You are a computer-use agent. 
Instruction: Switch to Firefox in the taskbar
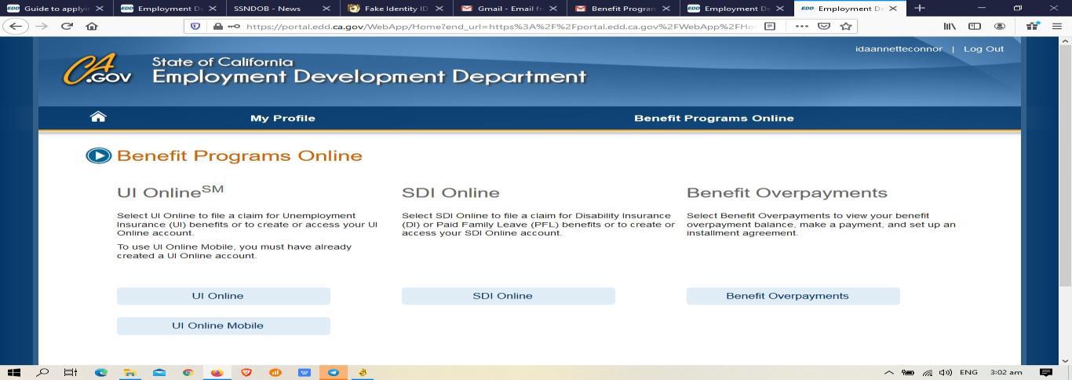pyautogui.click(x=217, y=373)
